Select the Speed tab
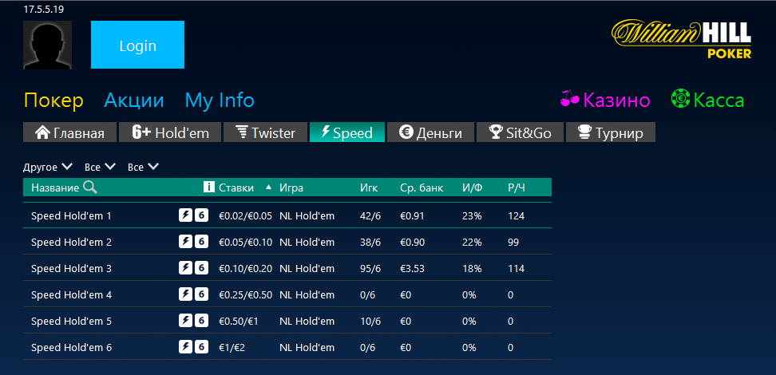Viewport: 776px width, 375px height. (x=347, y=132)
